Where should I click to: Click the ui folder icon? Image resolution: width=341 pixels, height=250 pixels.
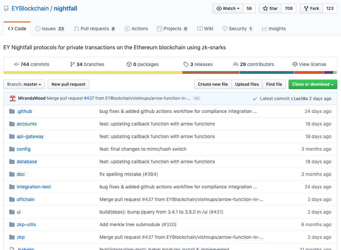coord(12,212)
